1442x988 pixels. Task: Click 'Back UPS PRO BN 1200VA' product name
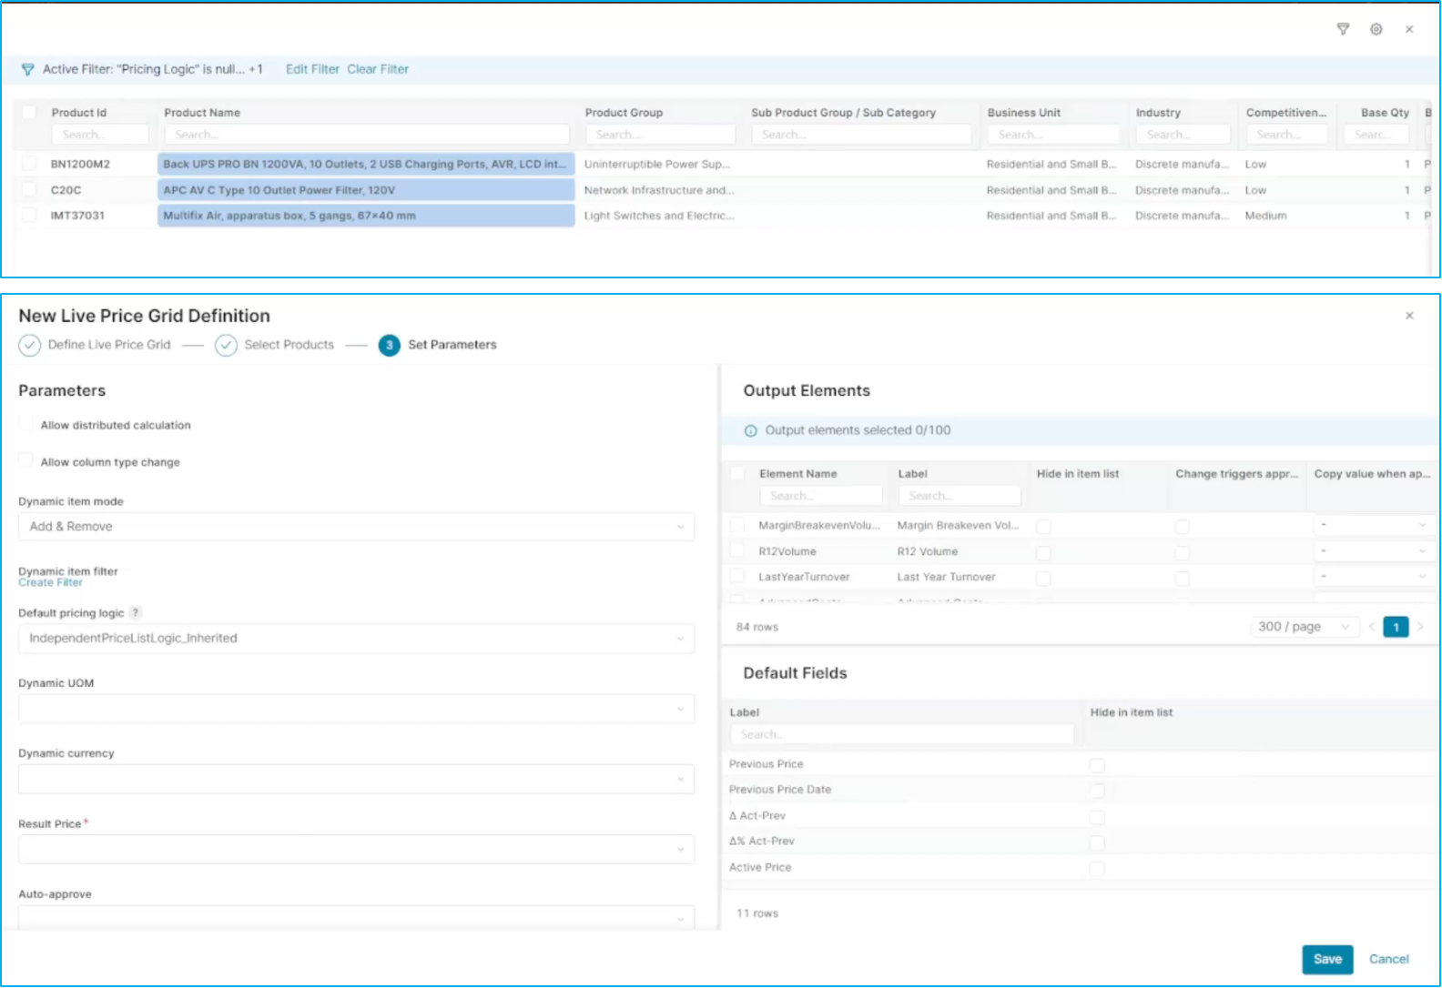click(x=366, y=165)
